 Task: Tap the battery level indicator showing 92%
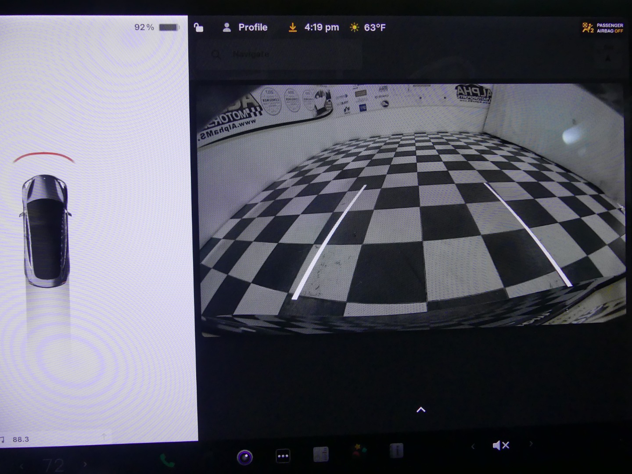tap(157, 27)
